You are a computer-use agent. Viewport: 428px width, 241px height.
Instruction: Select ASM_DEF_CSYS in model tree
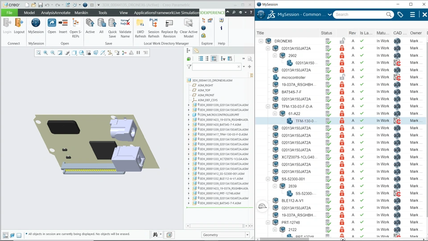[207, 100]
